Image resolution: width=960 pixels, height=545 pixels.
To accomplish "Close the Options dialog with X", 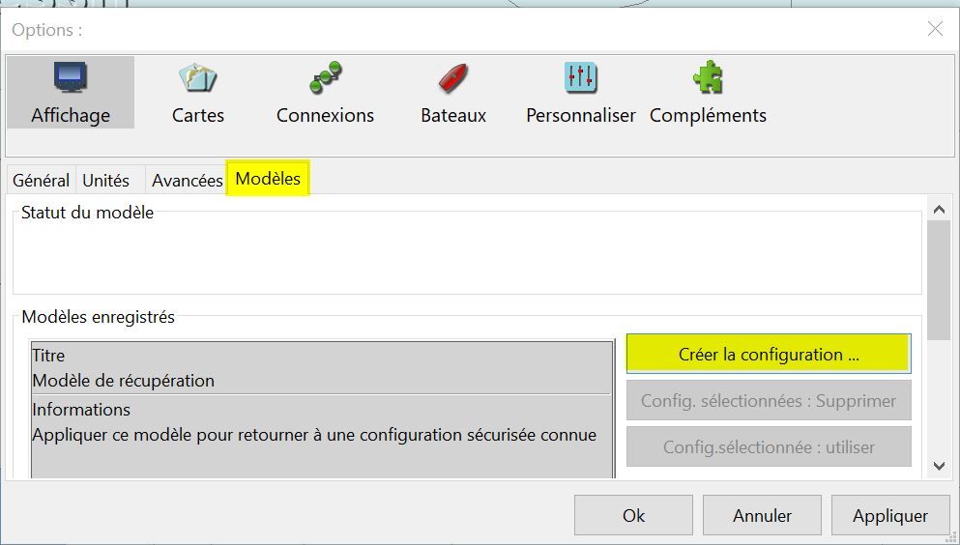I will tap(935, 29).
